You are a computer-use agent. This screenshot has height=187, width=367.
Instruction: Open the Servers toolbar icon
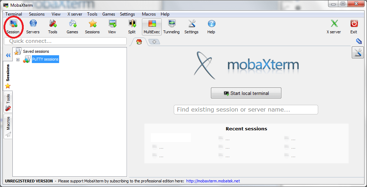click(33, 27)
